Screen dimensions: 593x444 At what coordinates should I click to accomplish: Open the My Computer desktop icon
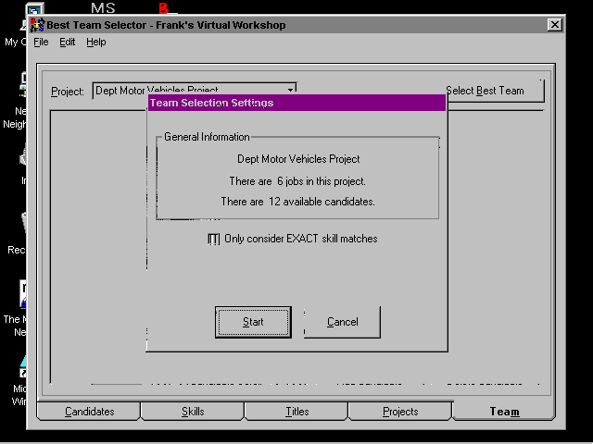click(x=32, y=11)
